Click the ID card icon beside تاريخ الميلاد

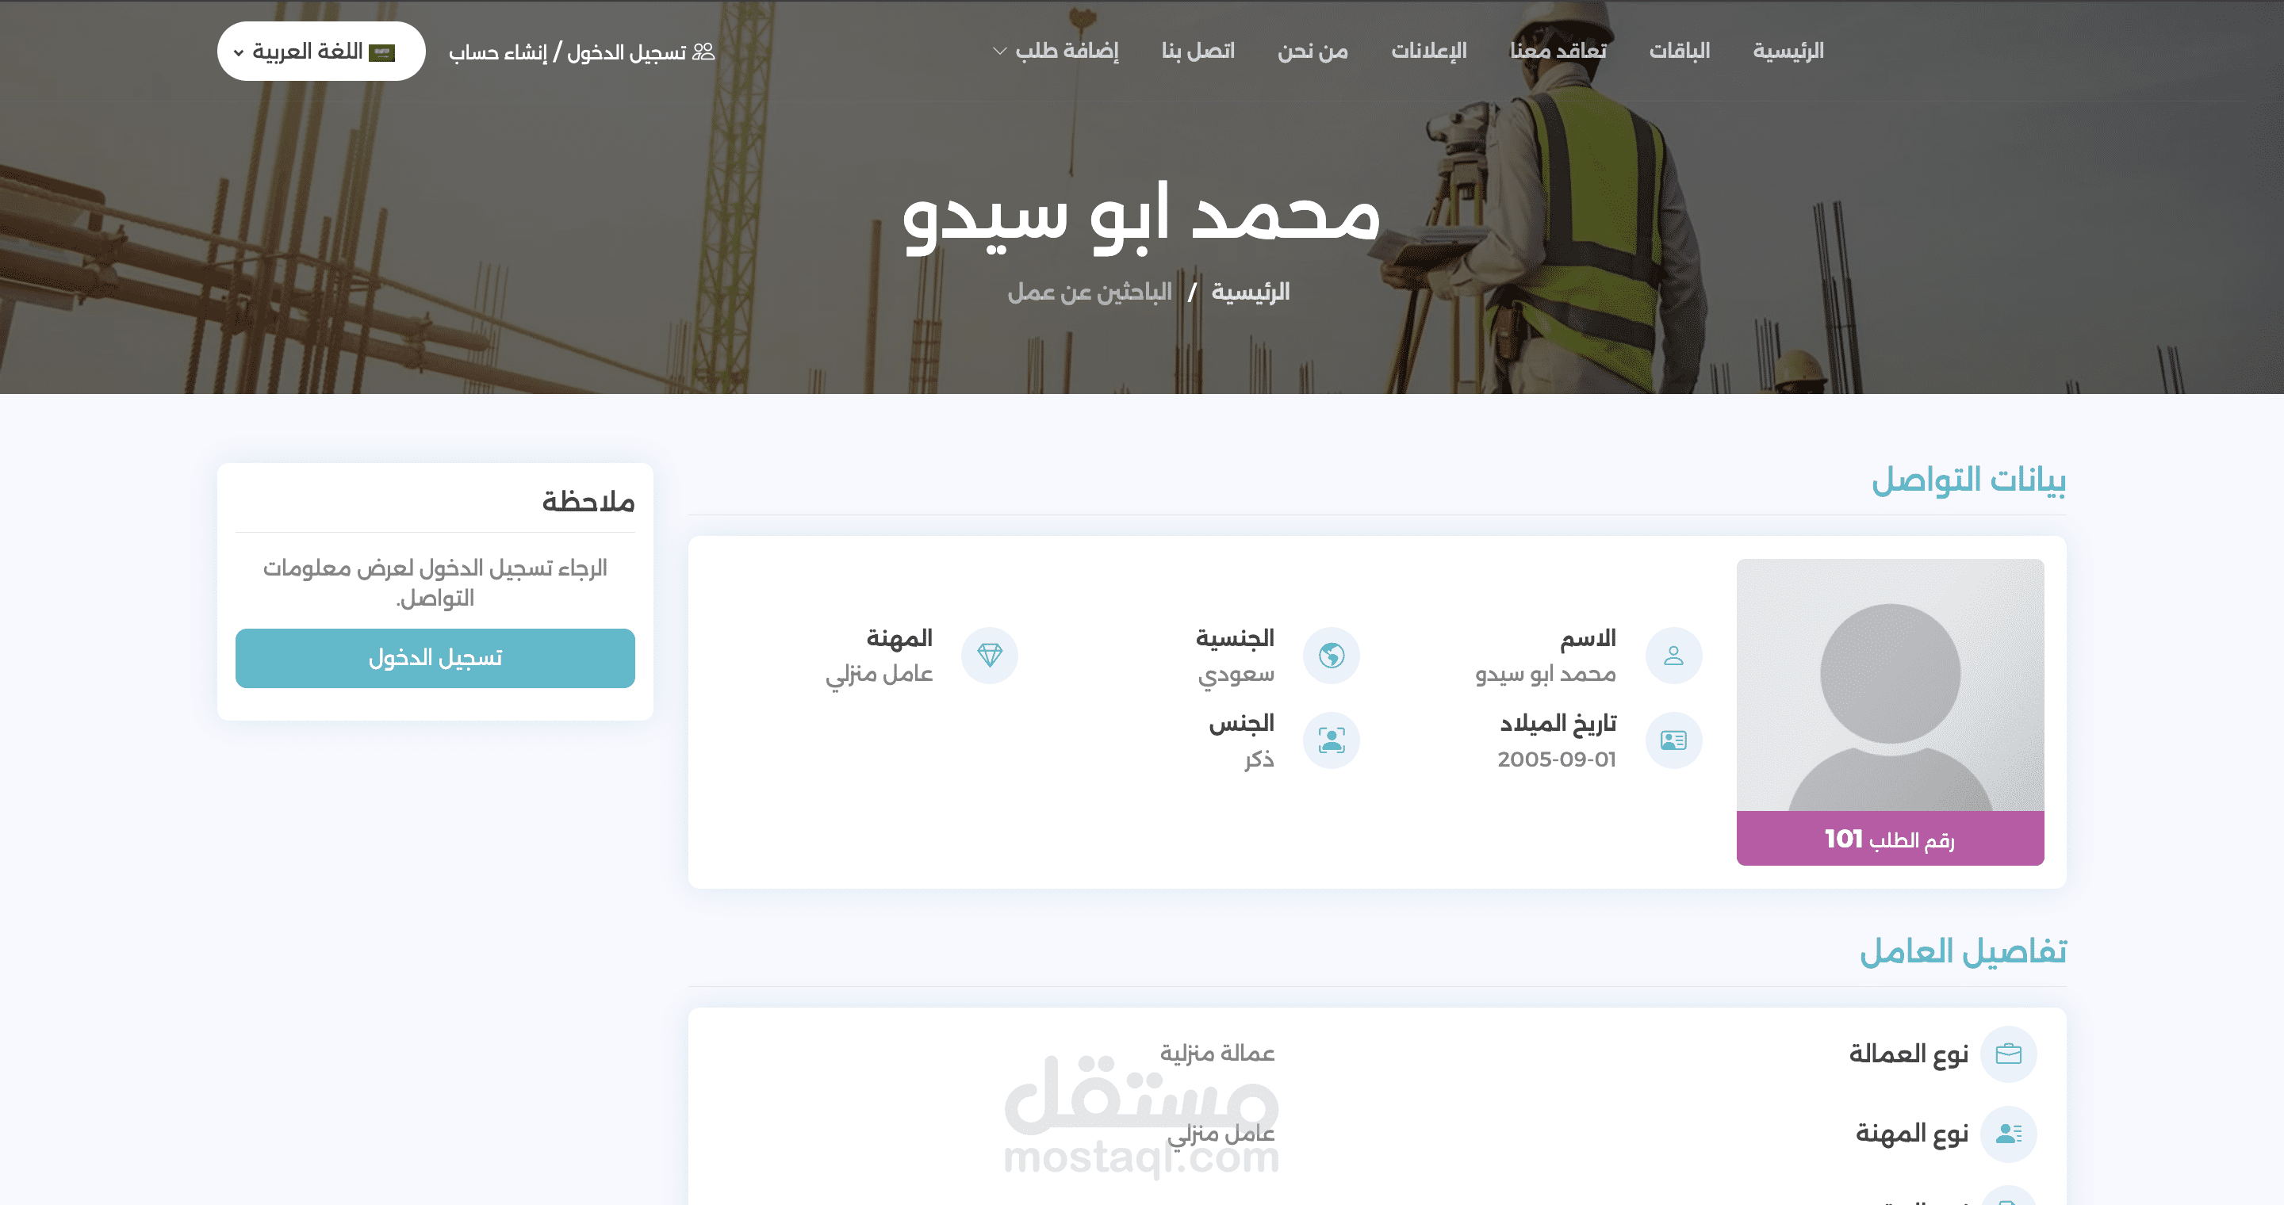(1673, 740)
